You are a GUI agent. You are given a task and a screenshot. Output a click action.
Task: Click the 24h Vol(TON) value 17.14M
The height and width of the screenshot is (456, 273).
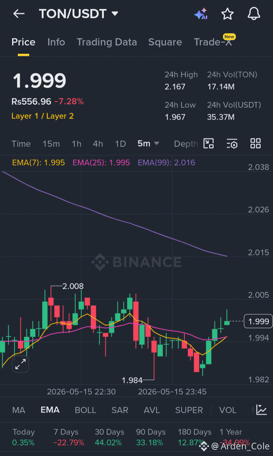point(221,87)
